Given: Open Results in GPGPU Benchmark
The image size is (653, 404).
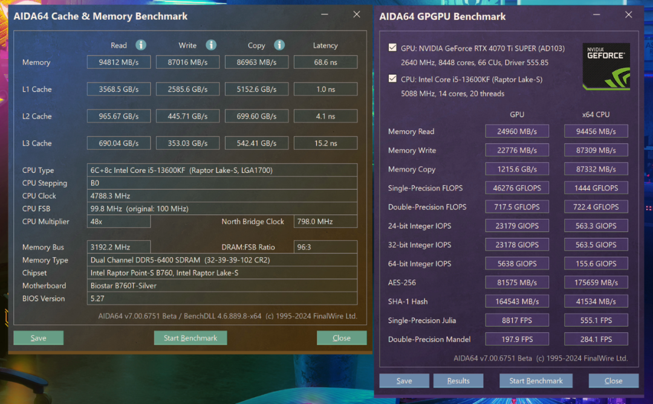Looking at the screenshot, I should click(x=458, y=380).
